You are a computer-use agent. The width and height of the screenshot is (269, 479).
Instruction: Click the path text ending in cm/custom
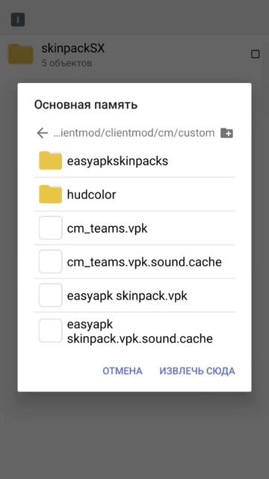click(134, 133)
